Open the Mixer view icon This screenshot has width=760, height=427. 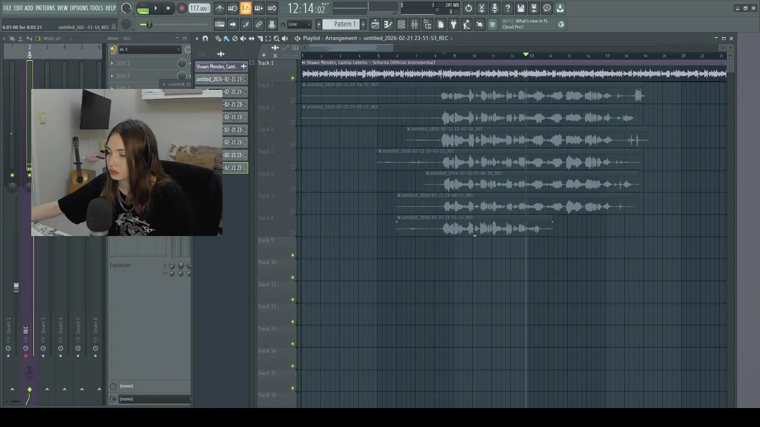[x=414, y=24]
